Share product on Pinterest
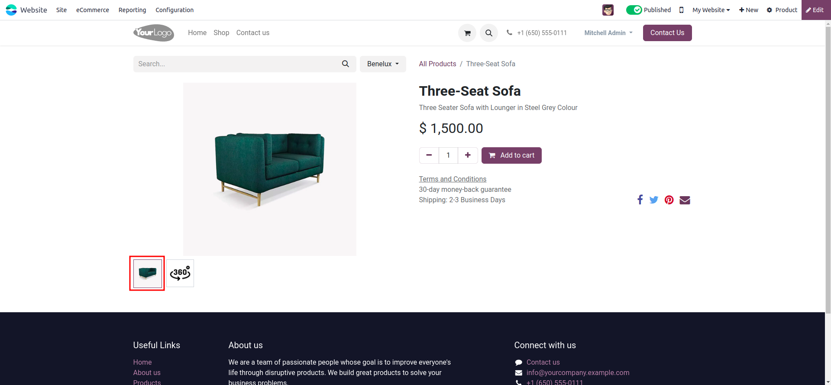 [x=669, y=200]
